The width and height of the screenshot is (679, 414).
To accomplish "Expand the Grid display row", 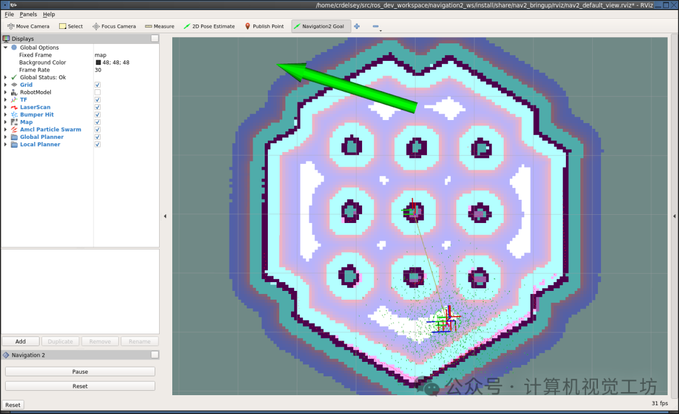I will click(6, 85).
